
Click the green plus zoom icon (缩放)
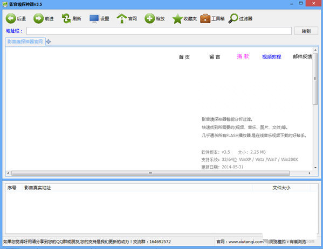[149, 18]
